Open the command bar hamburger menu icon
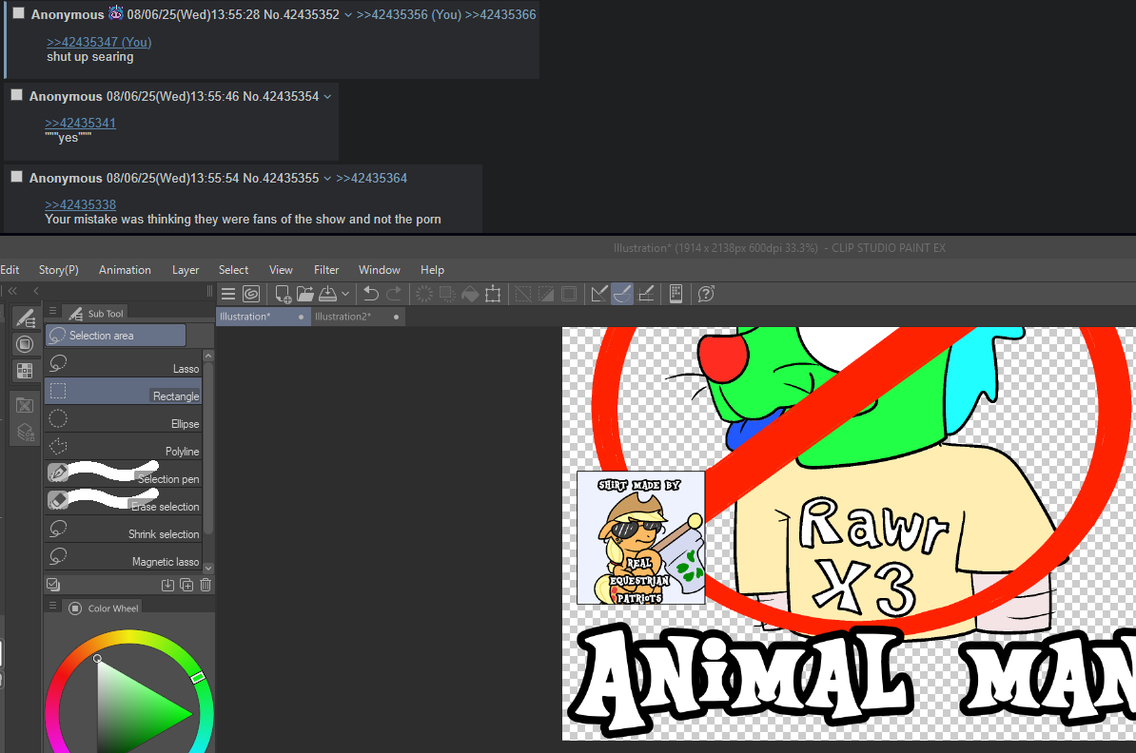The width and height of the screenshot is (1136, 753). [x=228, y=294]
